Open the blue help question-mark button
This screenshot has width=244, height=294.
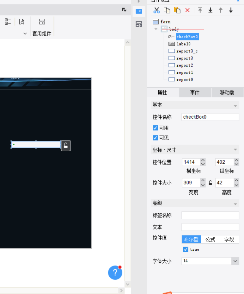(115, 272)
